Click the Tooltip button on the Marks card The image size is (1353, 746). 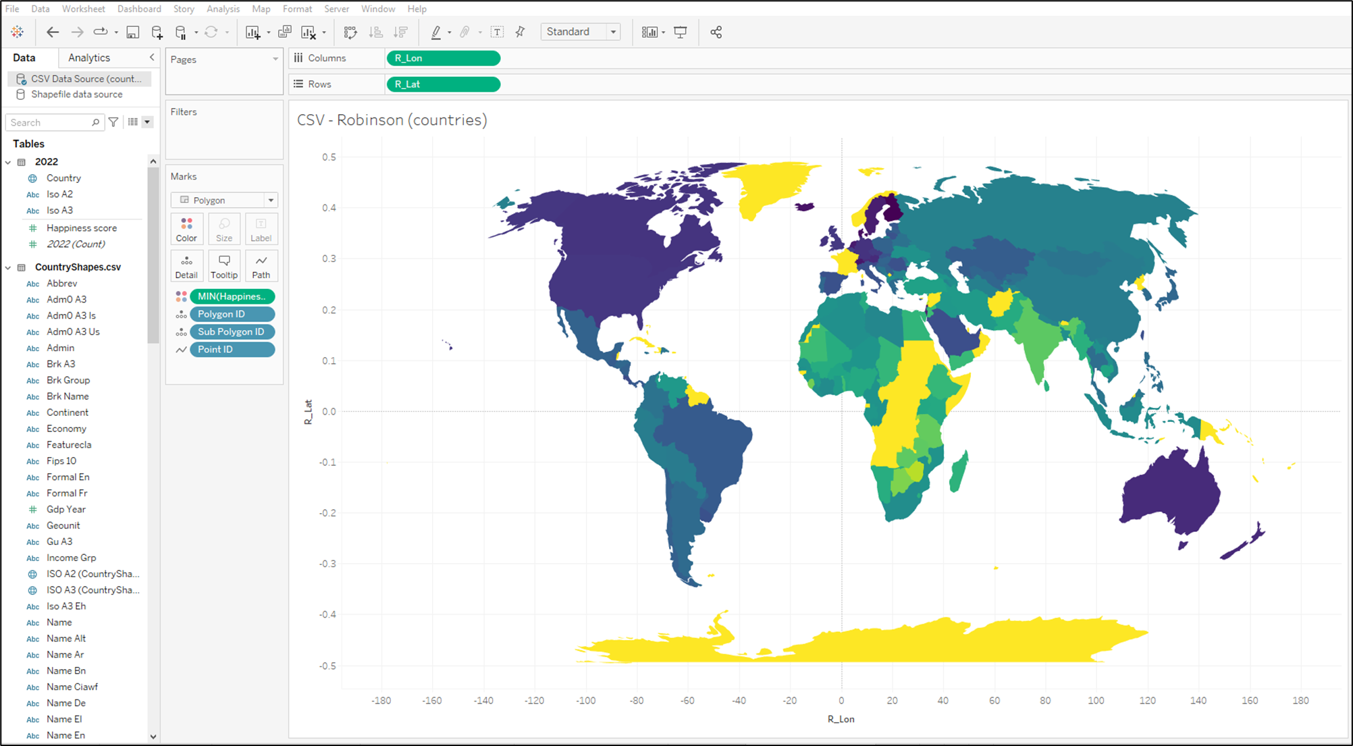(x=223, y=265)
